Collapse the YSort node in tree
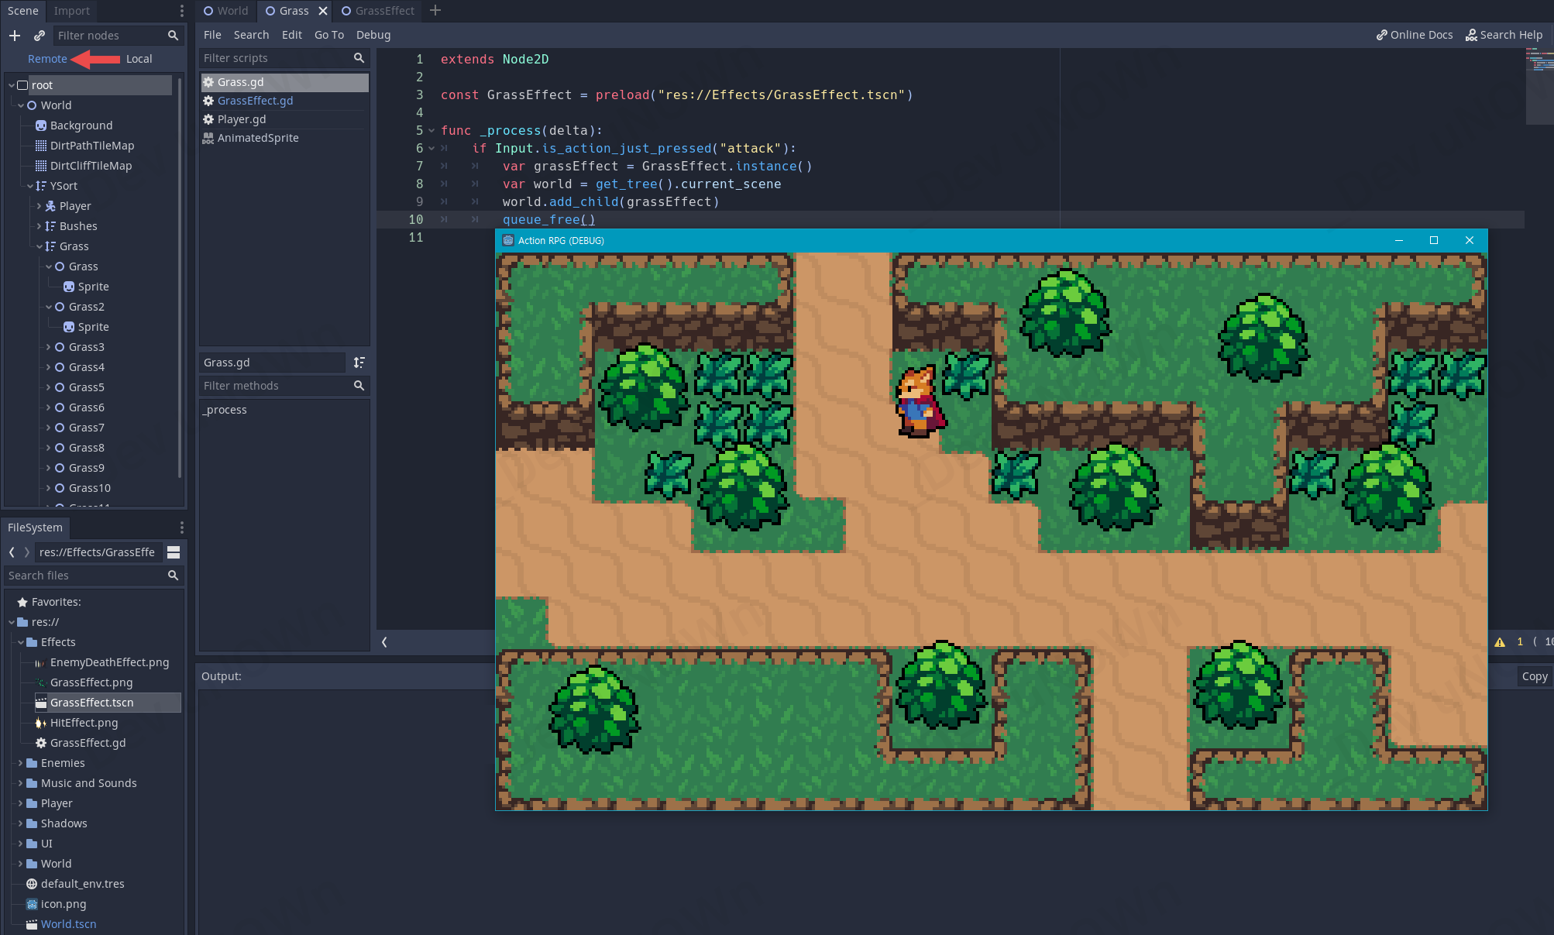The width and height of the screenshot is (1554, 935). [30, 186]
